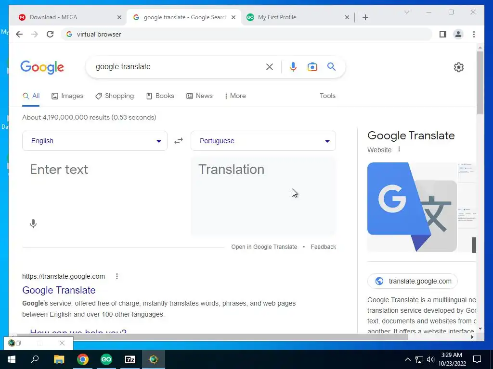493x369 pixels.
Task: Open File Explorer from the taskbar
Action: pos(59,359)
